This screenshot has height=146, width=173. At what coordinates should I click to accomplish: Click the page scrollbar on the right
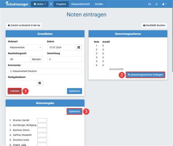tap(172, 40)
